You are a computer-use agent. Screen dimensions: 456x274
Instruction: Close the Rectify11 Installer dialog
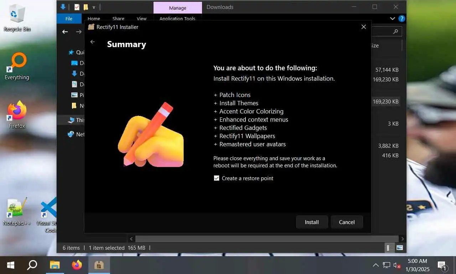[x=363, y=27]
